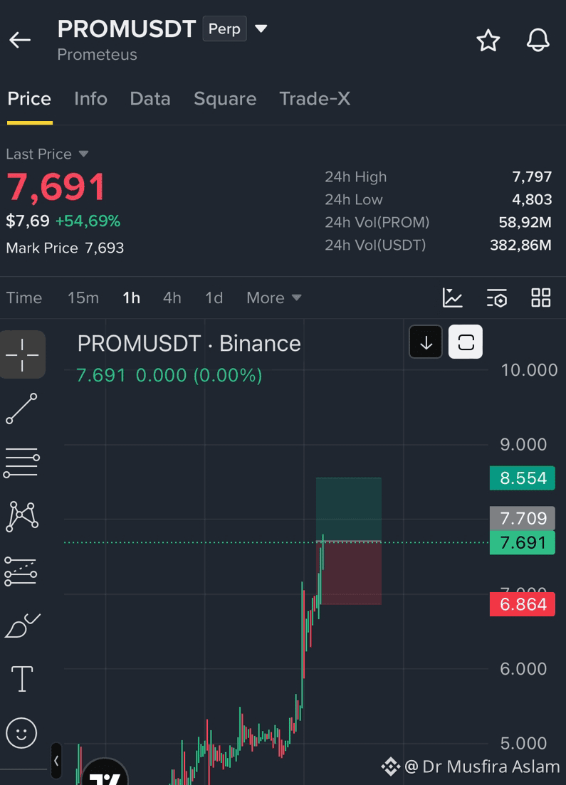Tap the 7.691 current price label

[523, 543]
